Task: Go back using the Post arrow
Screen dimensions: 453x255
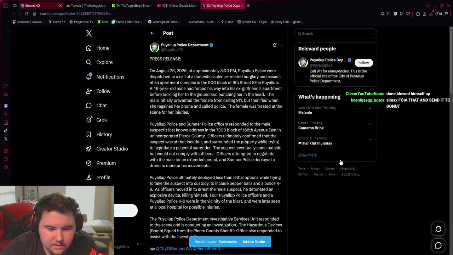Action: [x=152, y=33]
